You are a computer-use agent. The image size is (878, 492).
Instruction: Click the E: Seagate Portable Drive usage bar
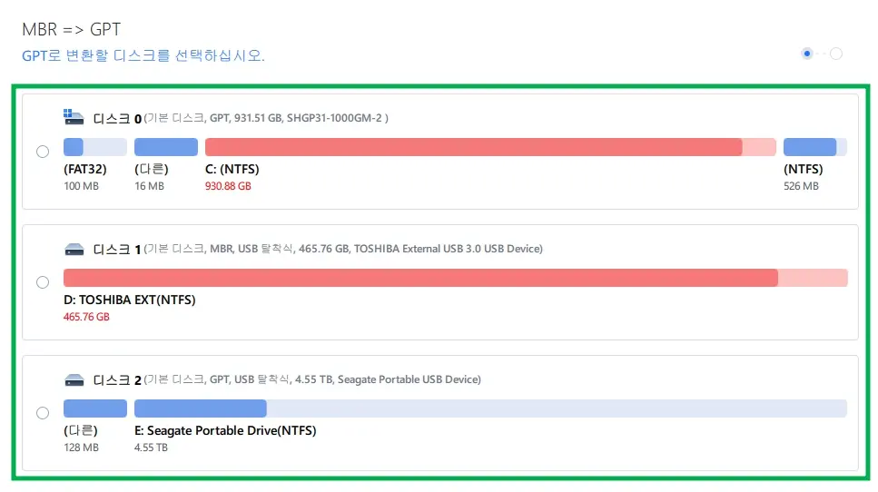[490, 408]
